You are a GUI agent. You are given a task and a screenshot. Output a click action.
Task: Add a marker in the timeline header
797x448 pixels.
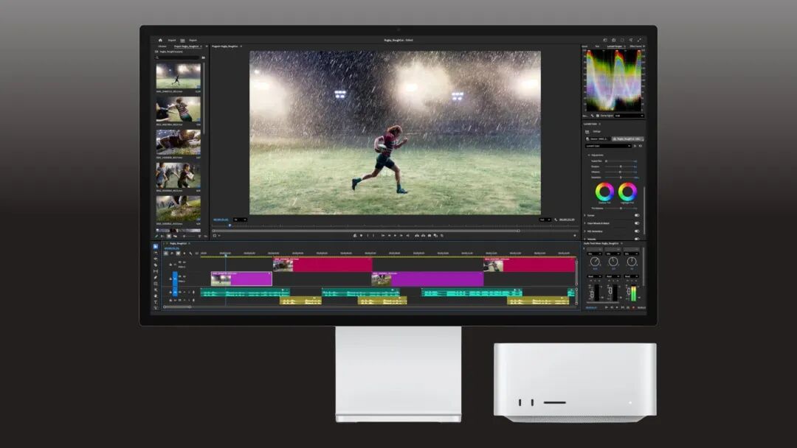pos(184,253)
